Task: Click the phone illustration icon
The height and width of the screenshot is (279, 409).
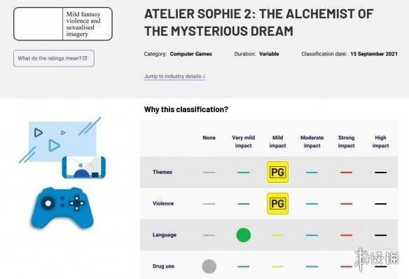Action: pos(84,168)
